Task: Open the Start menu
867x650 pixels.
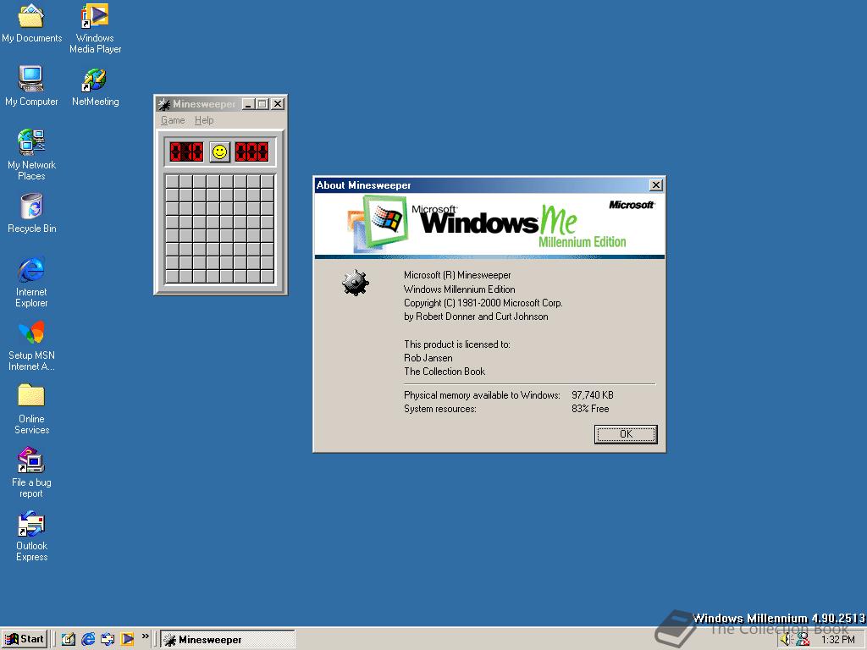Action: [x=25, y=639]
